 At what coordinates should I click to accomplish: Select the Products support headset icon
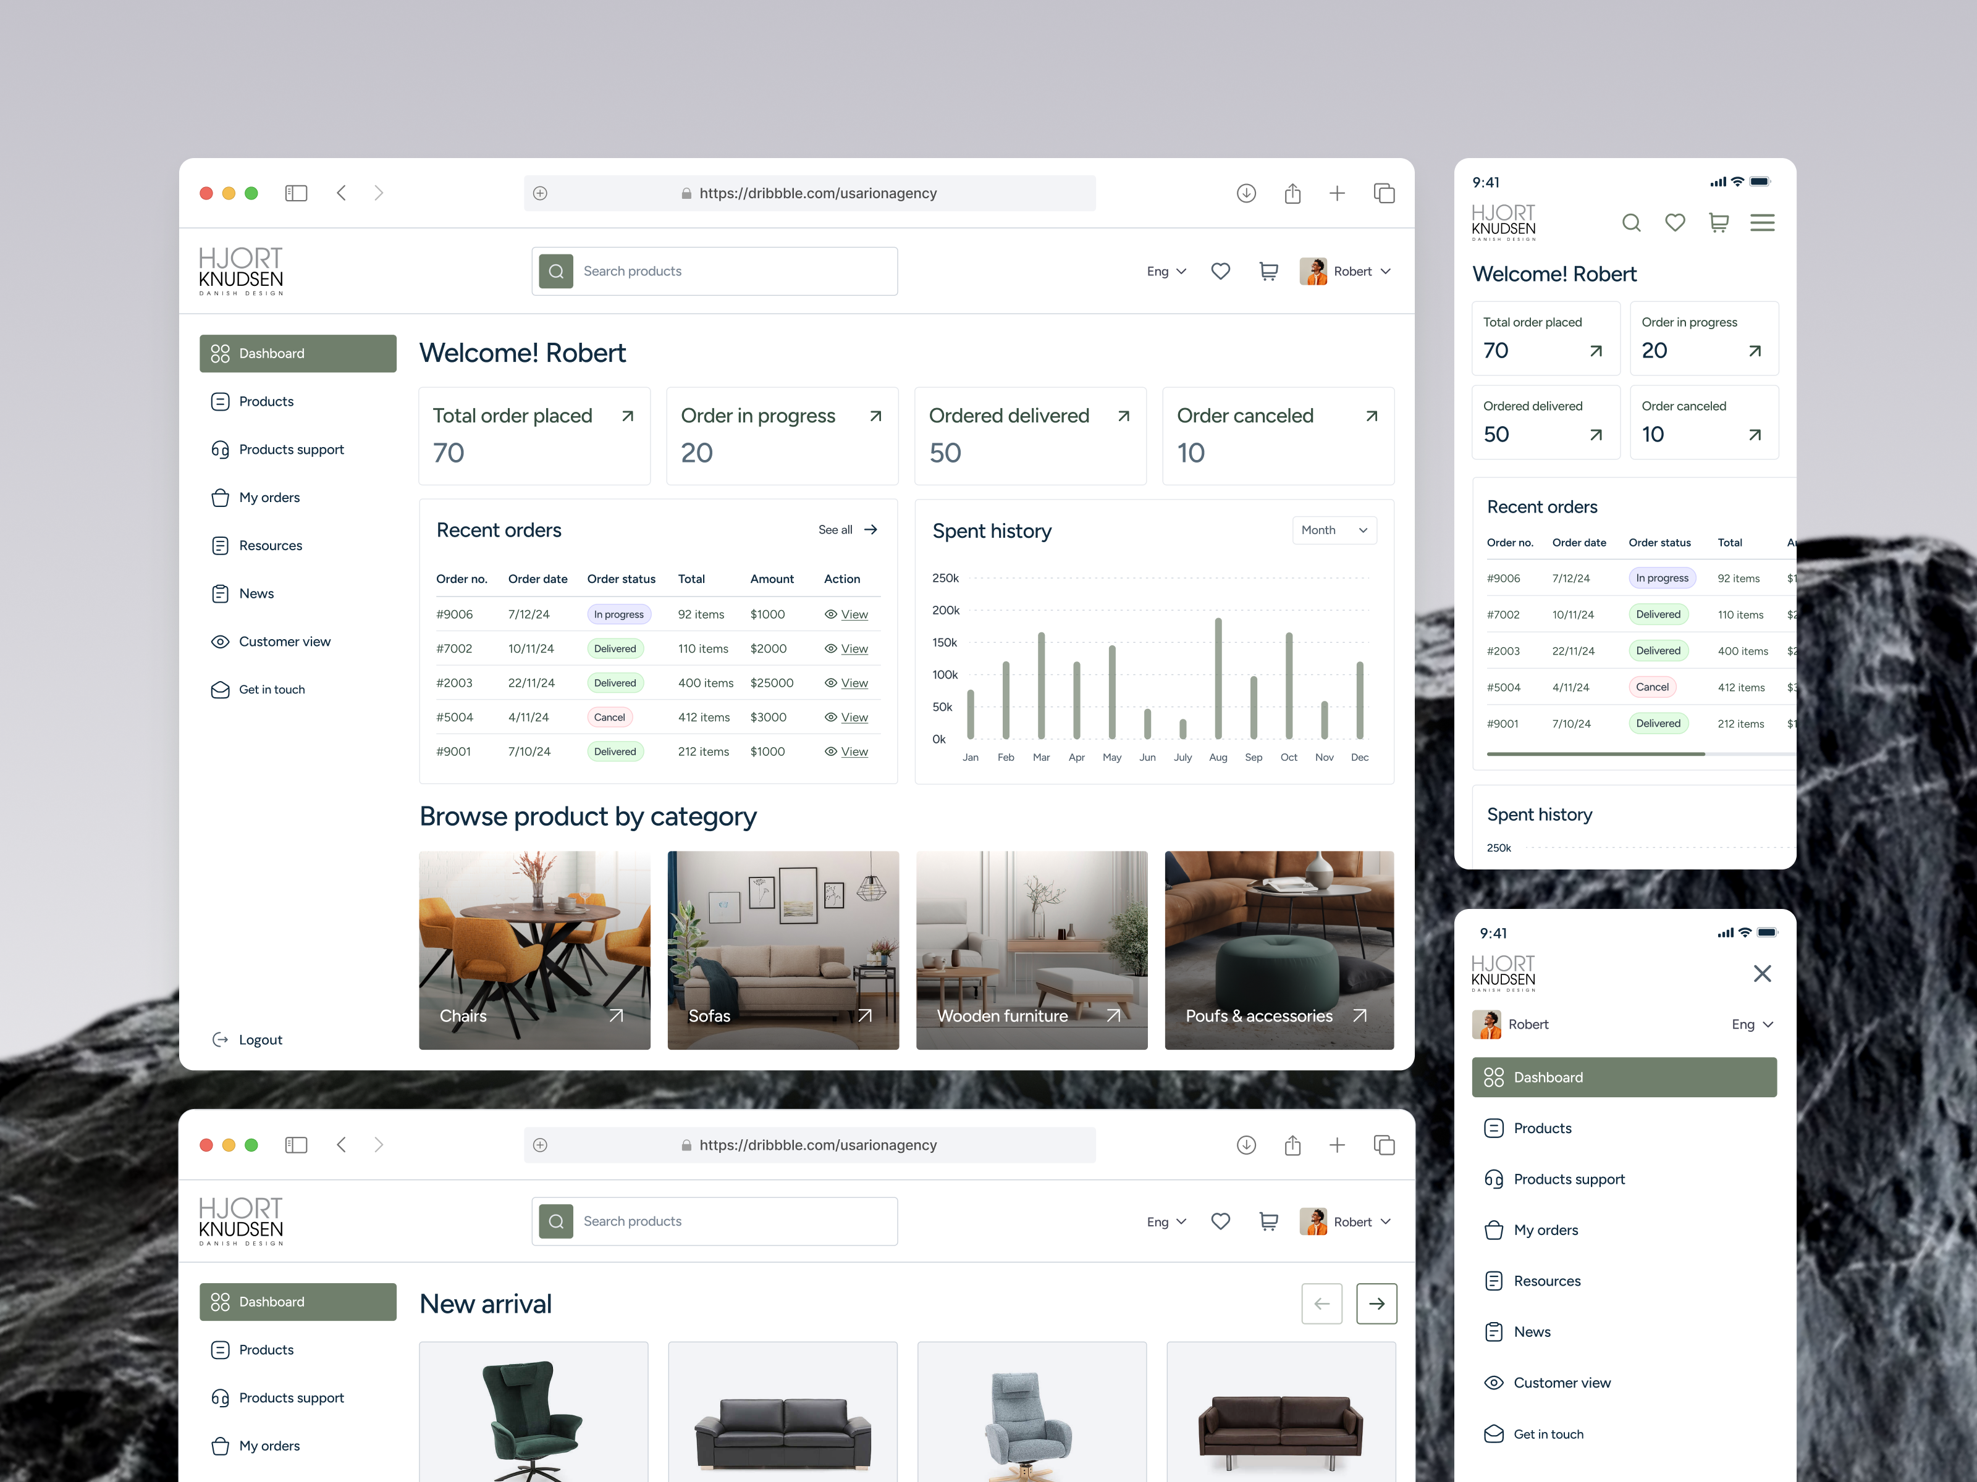pos(221,450)
